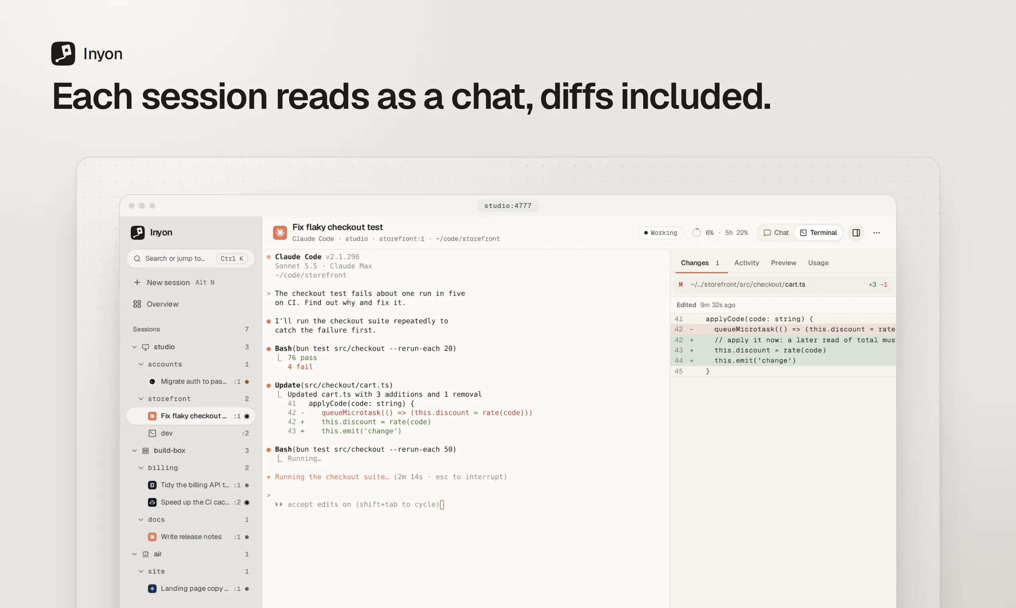Open the Preview tab
The image size is (1016, 608).
(783, 263)
